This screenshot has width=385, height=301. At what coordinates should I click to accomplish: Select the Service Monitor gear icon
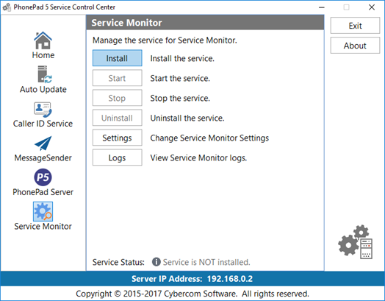[43, 211]
